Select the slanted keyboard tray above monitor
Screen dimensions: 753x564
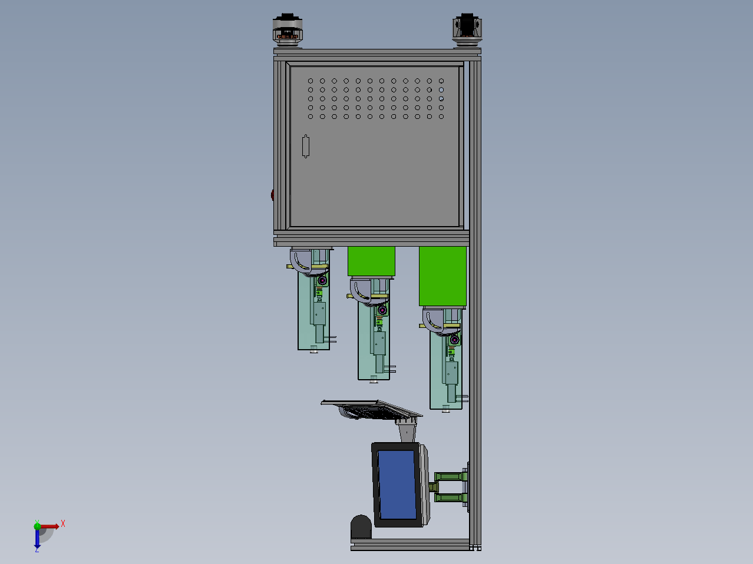(x=371, y=410)
